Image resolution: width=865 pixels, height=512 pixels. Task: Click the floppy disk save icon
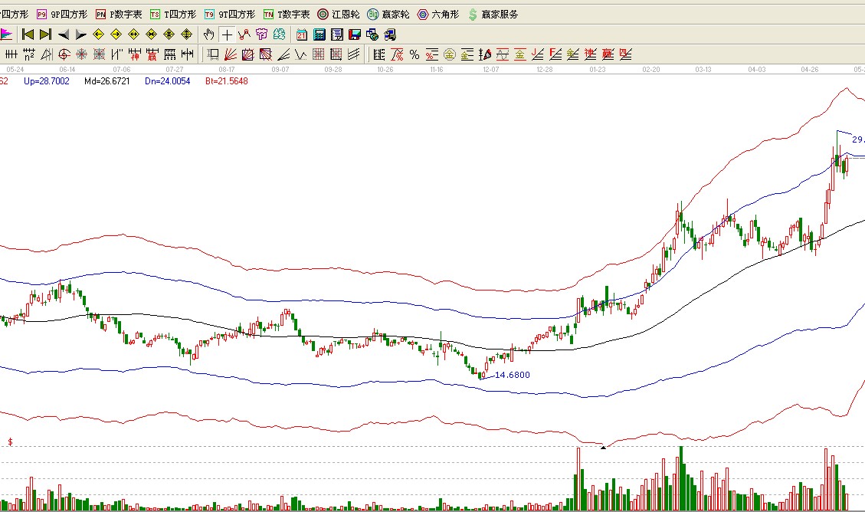tap(355, 34)
